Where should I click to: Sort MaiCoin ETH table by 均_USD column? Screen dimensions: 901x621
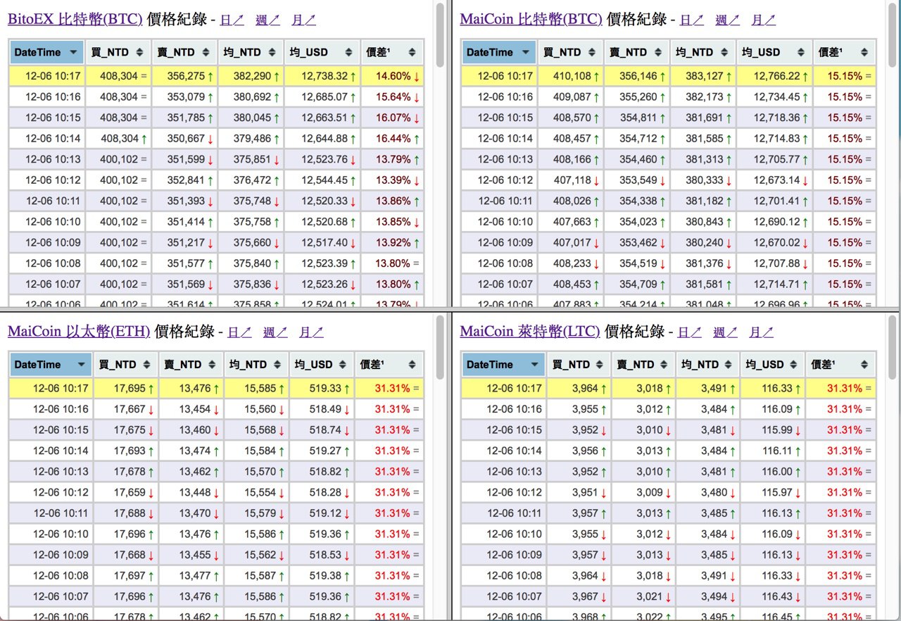[x=321, y=365]
